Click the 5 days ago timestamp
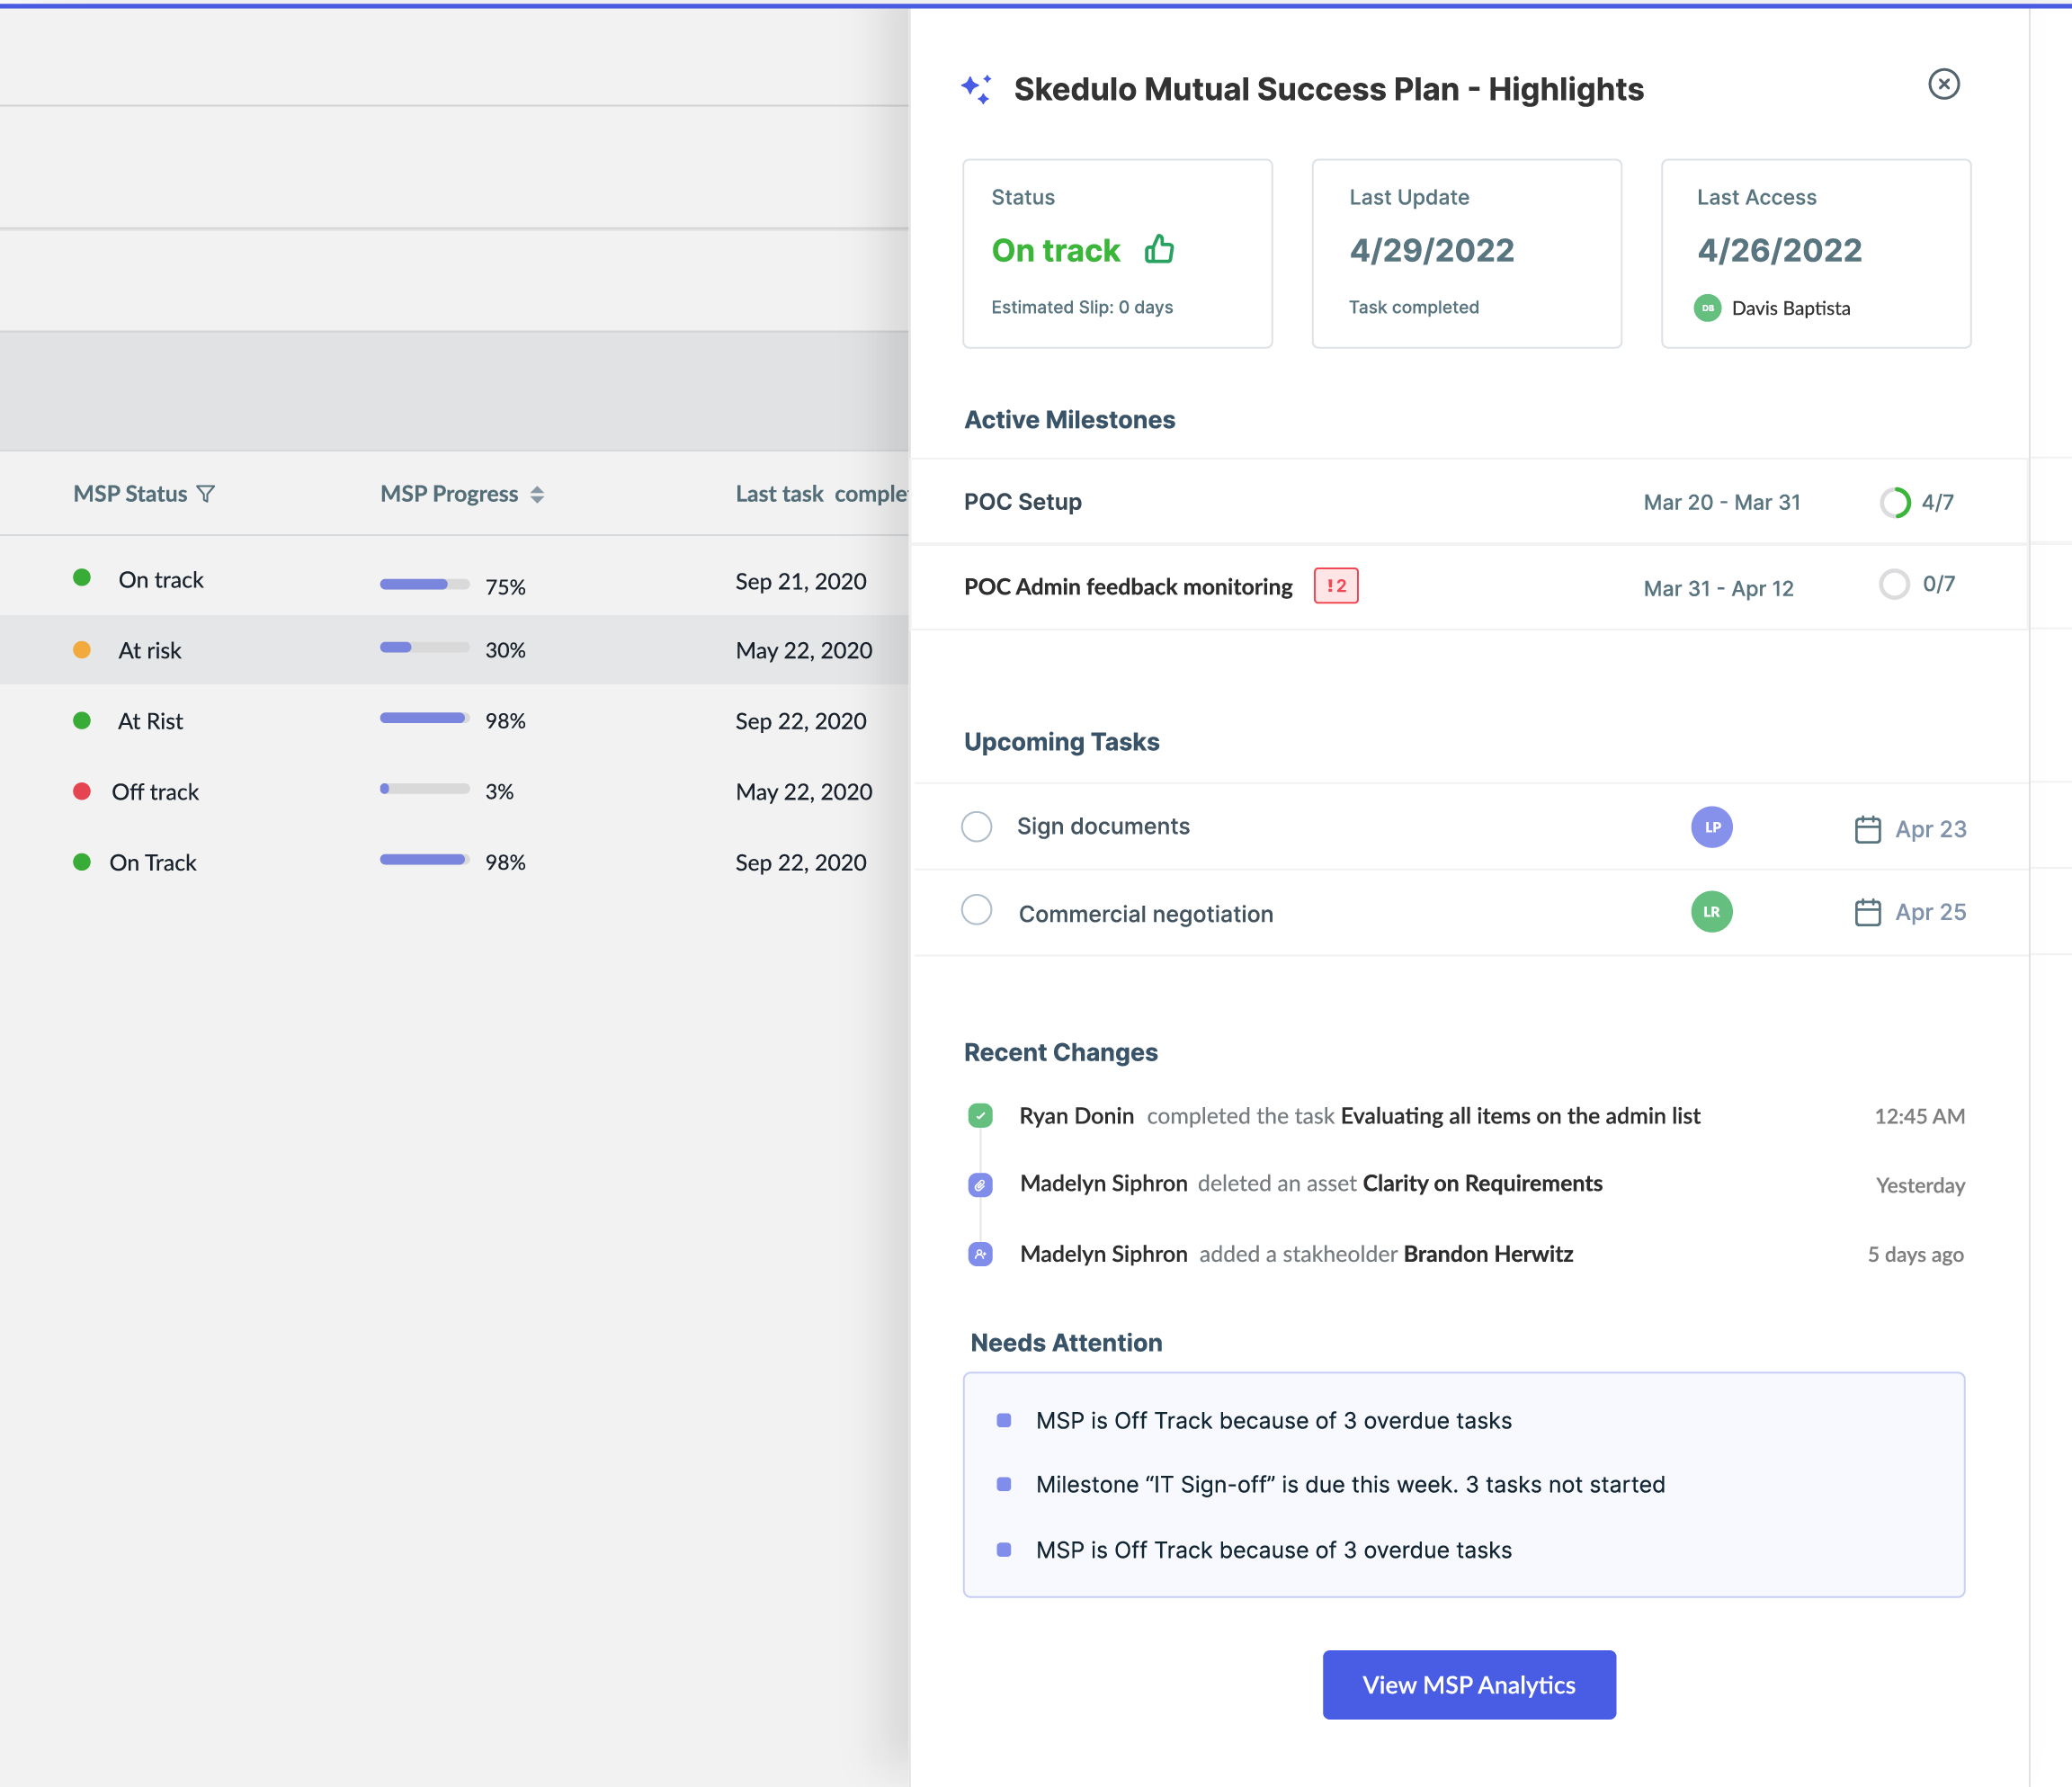Screen dimensions: 2072x1787 (x=1916, y=1254)
